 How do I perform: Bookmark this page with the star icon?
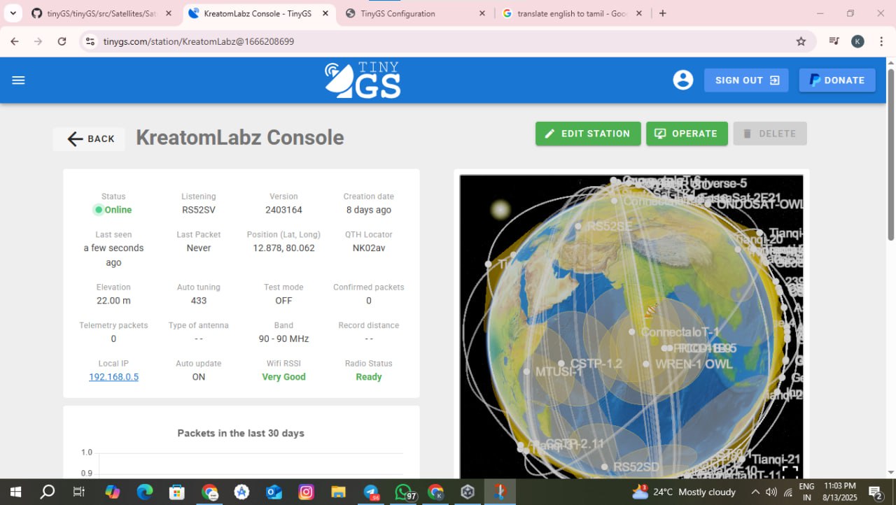click(801, 41)
